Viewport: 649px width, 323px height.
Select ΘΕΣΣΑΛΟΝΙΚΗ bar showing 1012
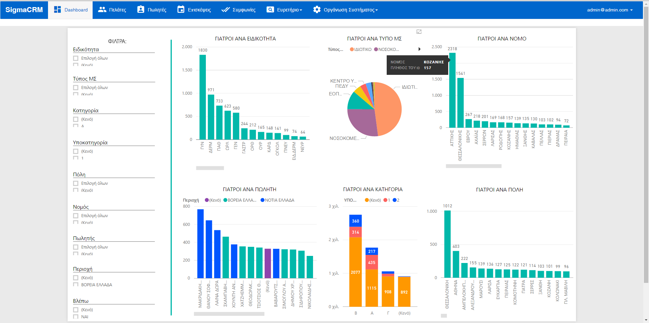[x=447, y=244]
